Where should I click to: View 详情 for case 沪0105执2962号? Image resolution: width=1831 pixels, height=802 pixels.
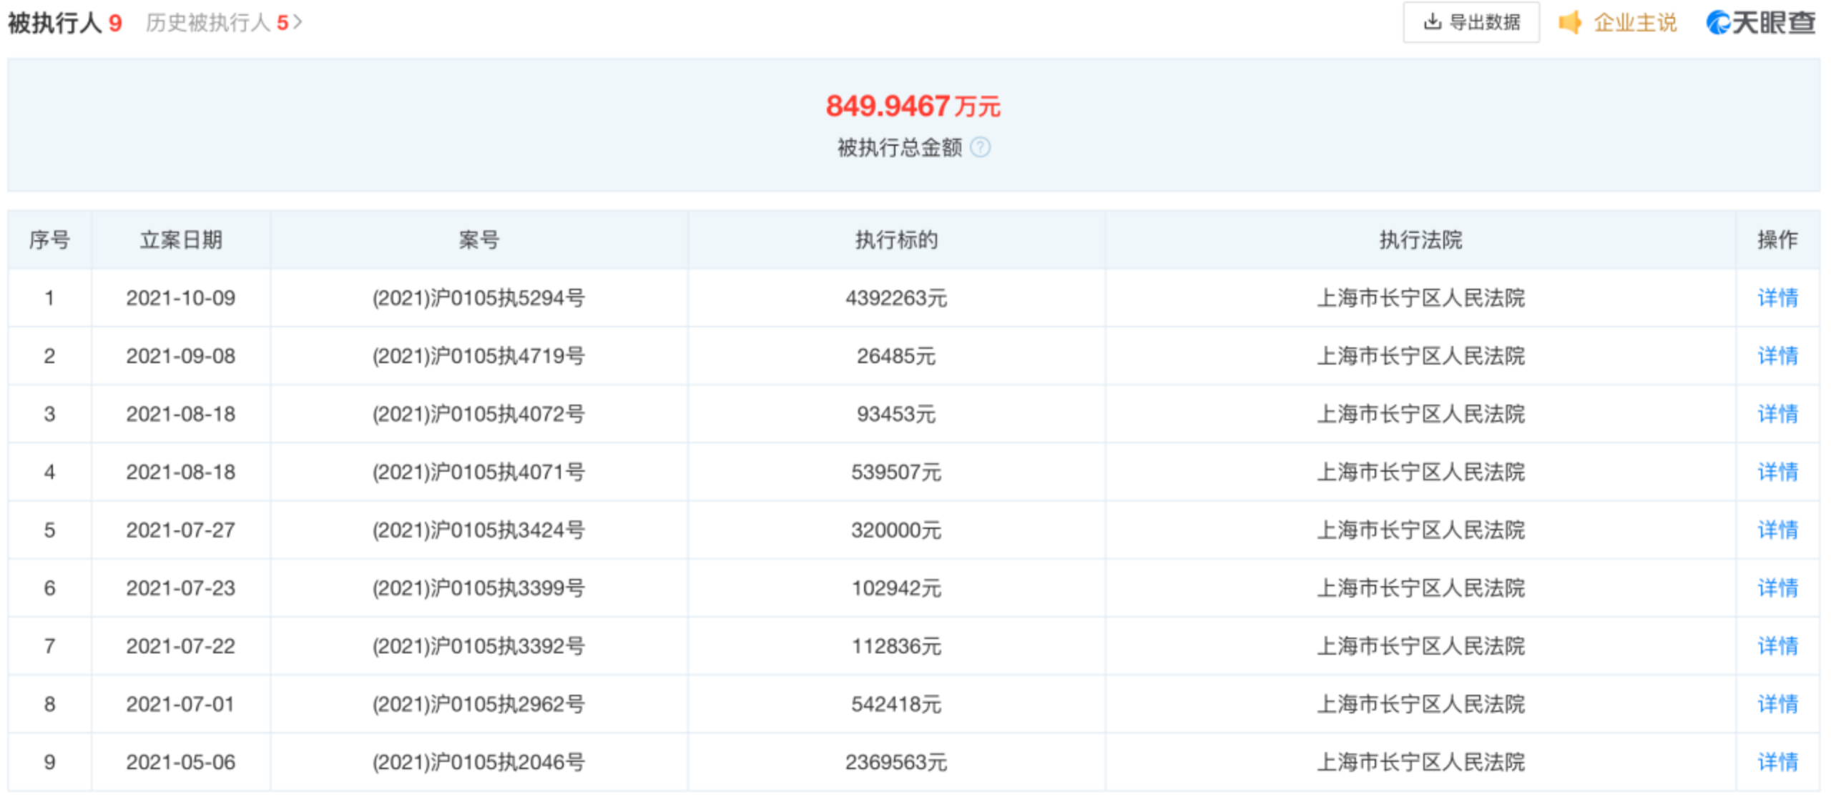(x=1777, y=704)
